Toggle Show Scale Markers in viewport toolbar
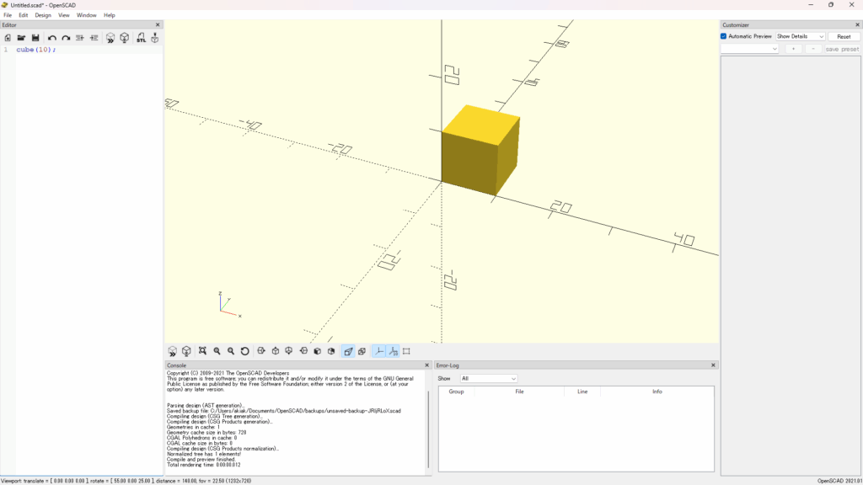 click(393, 351)
